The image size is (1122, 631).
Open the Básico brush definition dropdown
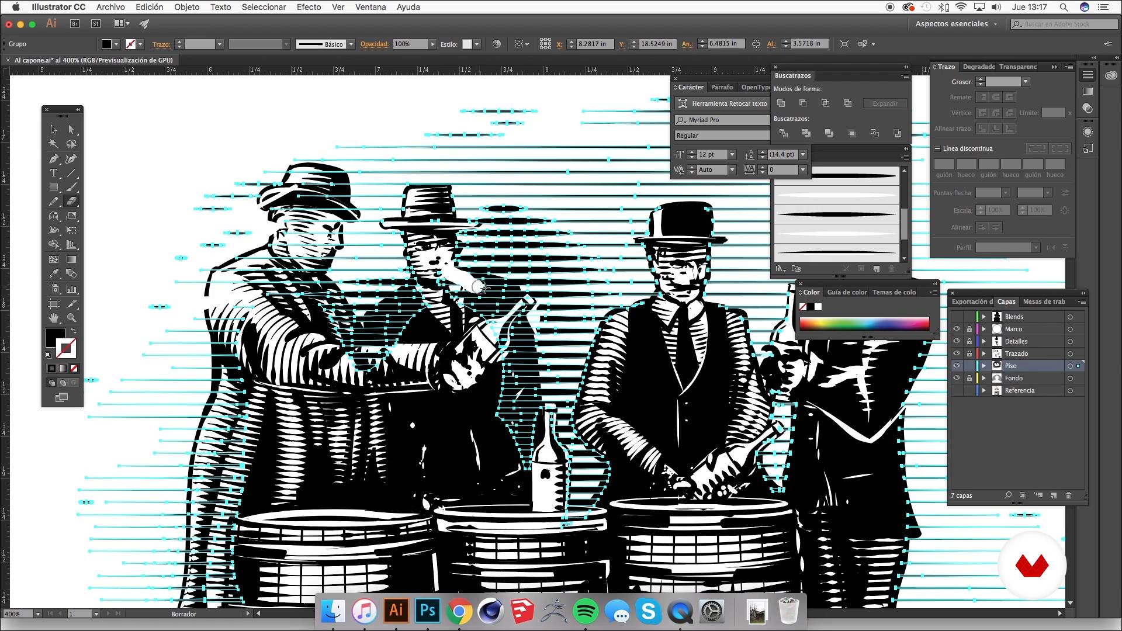click(351, 44)
